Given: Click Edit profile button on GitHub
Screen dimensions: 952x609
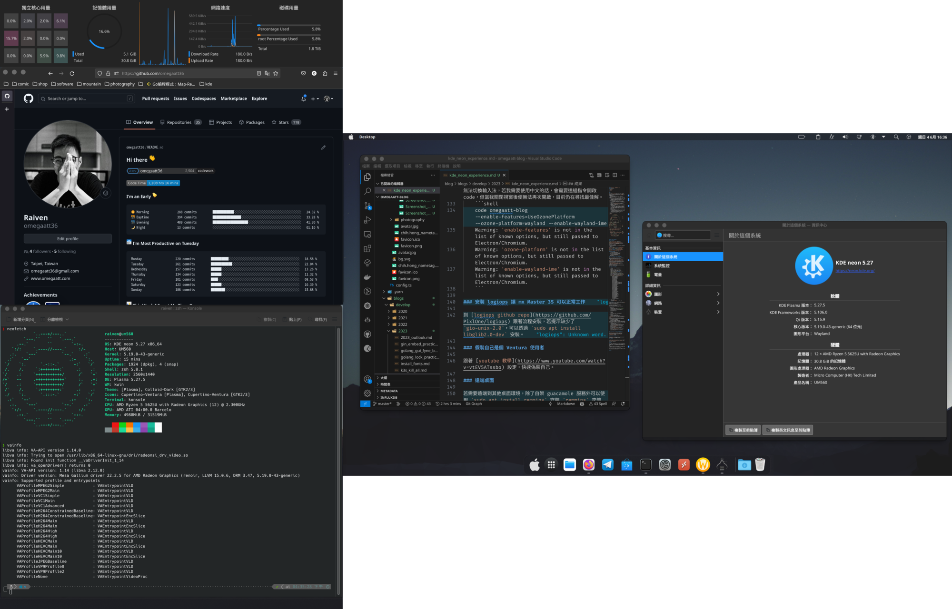Looking at the screenshot, I should coord(68,239).
